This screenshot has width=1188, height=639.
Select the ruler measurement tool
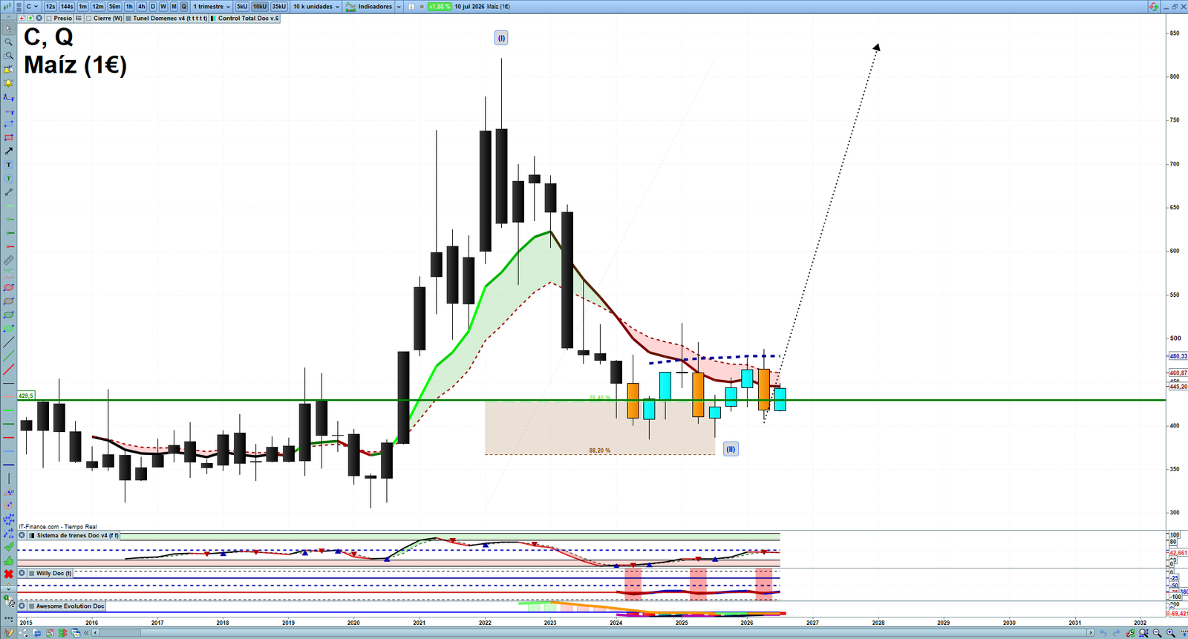pos(8,262)
